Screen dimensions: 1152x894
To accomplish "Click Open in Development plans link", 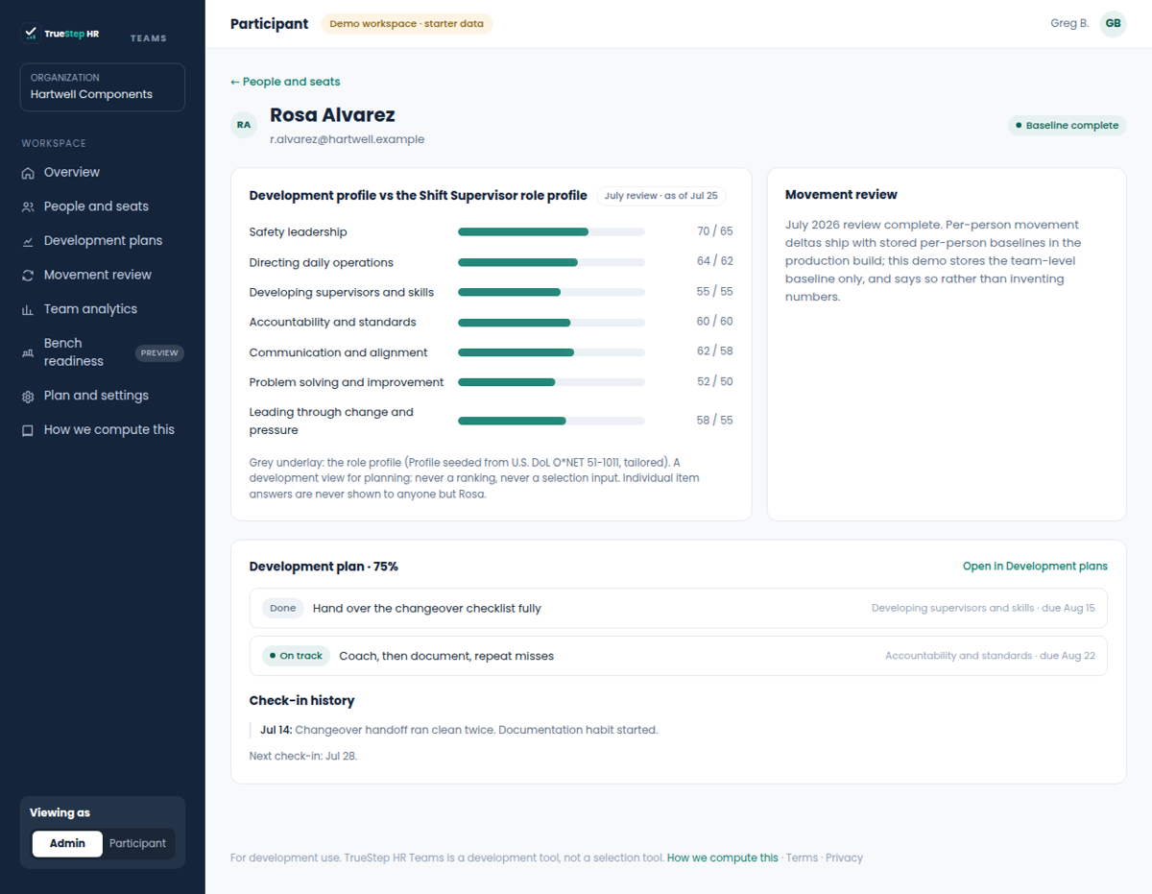I will [x=1035, y=567].
